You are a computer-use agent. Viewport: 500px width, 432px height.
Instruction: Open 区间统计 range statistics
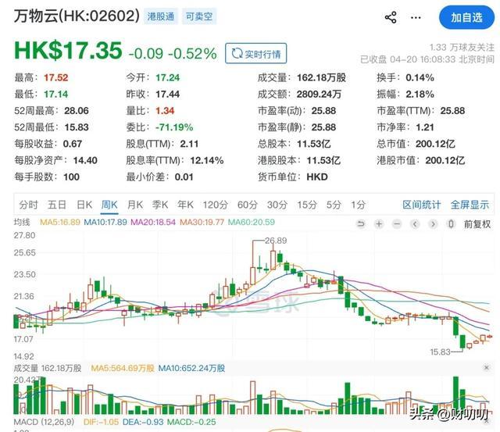[x=421, y=205]
